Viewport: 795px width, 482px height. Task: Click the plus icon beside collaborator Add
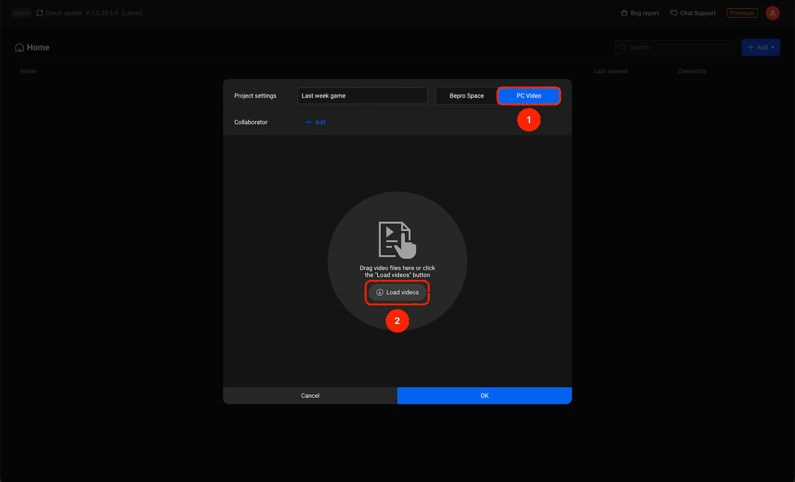pos(308,122)
